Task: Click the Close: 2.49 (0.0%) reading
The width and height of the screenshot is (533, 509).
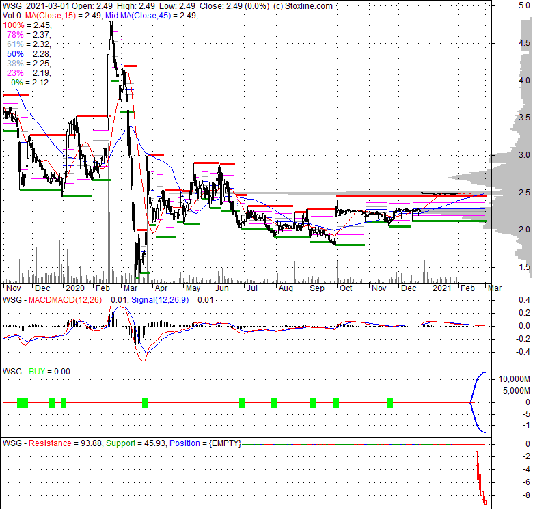Action: [x=234, y=6]
